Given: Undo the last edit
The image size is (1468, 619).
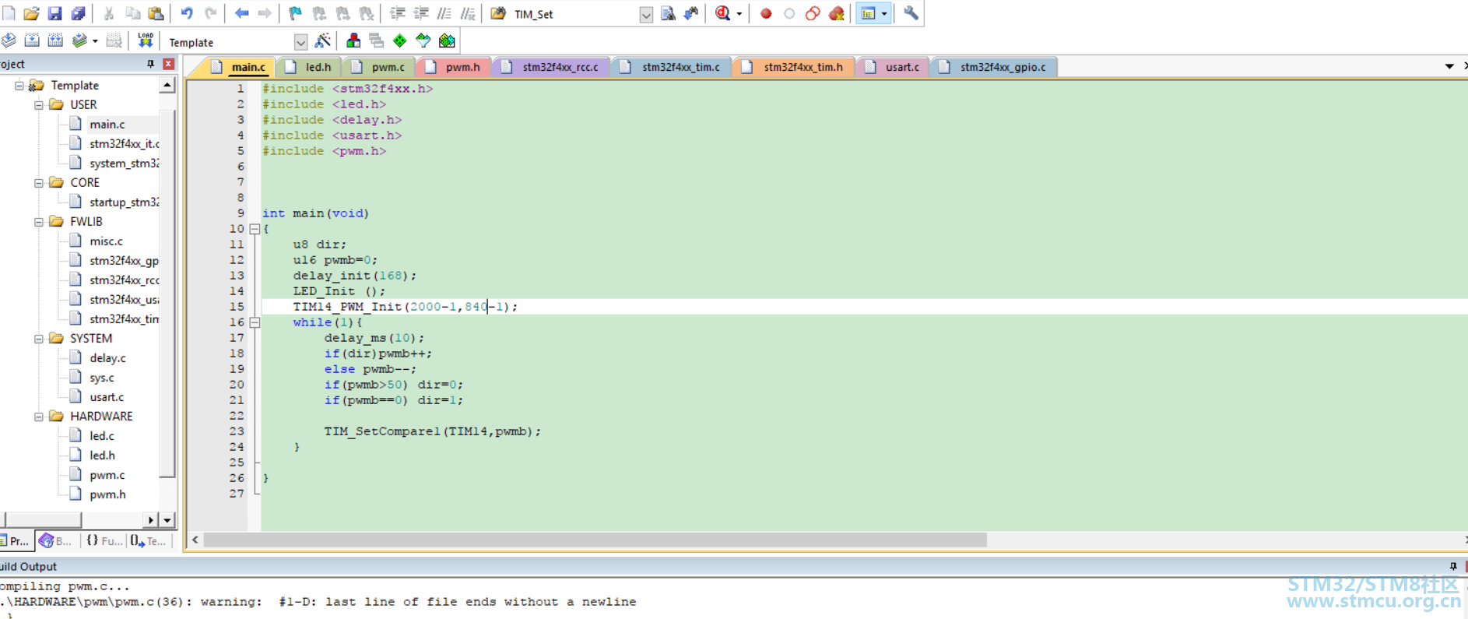Looking at the screenshot, I should (x=187, y=13).
